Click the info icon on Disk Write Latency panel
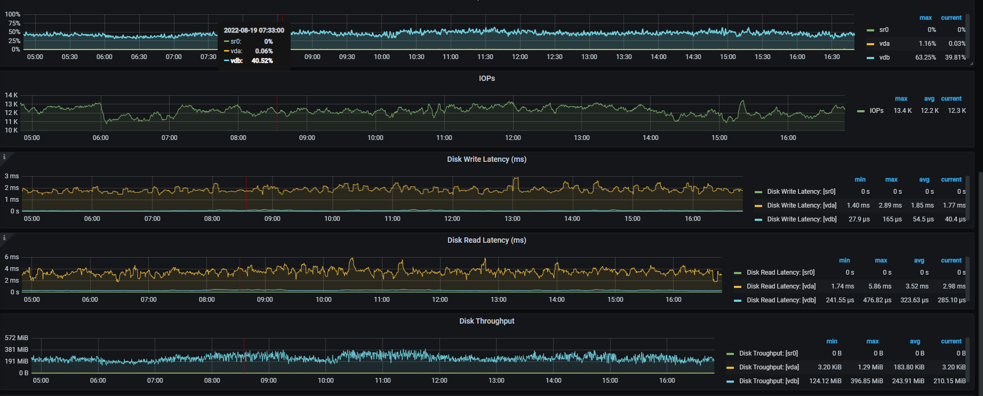Viewport: 983px width, 396px height. pyautogui.click(x=4, y=157)
